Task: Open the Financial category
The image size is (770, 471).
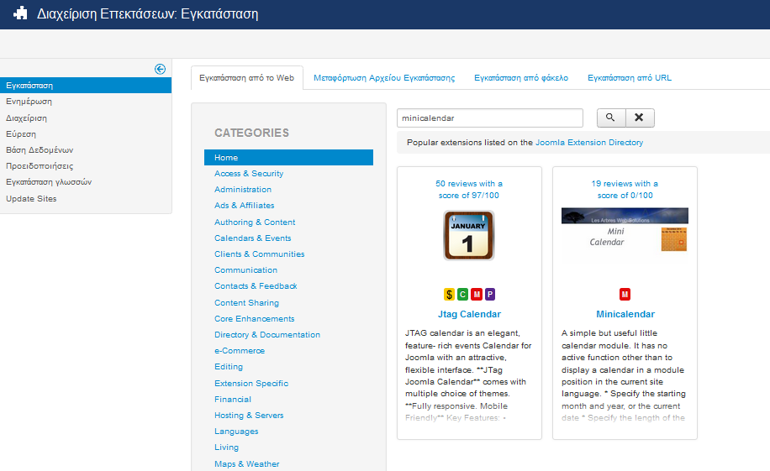Action: (232, 400)
